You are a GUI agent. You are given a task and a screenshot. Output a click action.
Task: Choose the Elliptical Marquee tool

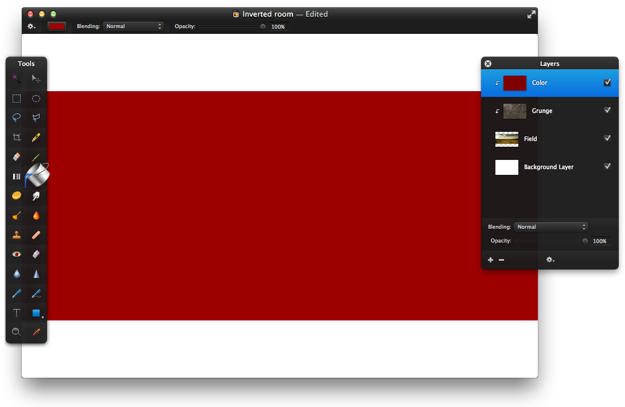point(36,99)
